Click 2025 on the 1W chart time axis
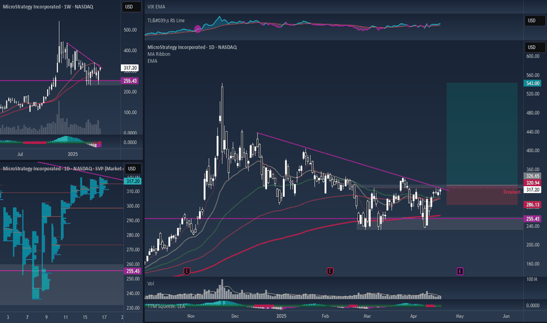 click(x=73, y=154)
